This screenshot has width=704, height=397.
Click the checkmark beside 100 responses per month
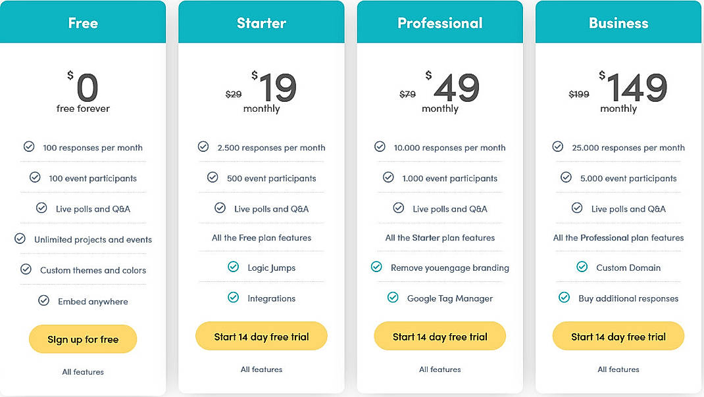29,147
